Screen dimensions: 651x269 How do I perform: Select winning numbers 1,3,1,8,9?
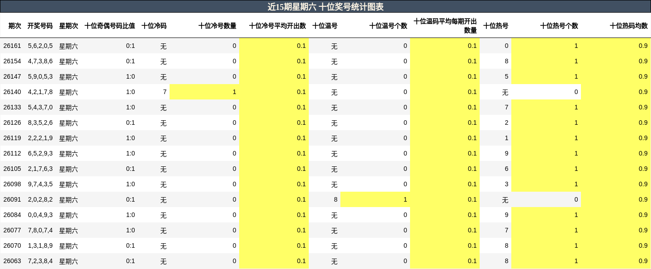[x=40, y=245]
